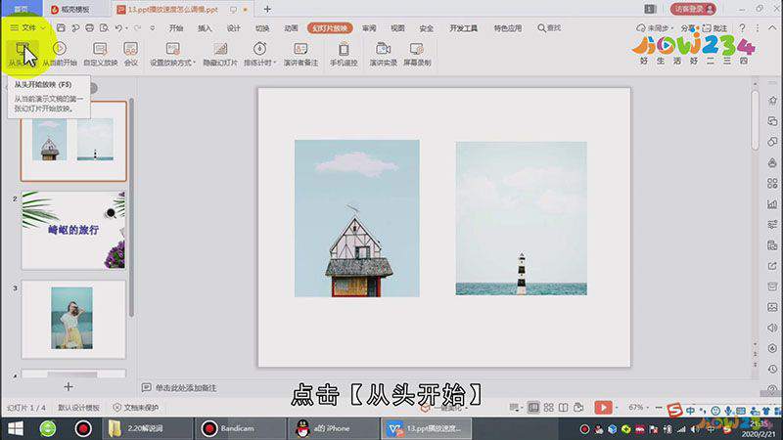Screen dimensions: 783x440
Task: Select the 幻灯片放映 tab
Action: click(x=330, y=28)
